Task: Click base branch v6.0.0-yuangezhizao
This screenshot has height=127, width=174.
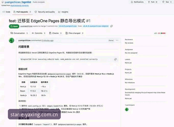Action: point(68,26)
